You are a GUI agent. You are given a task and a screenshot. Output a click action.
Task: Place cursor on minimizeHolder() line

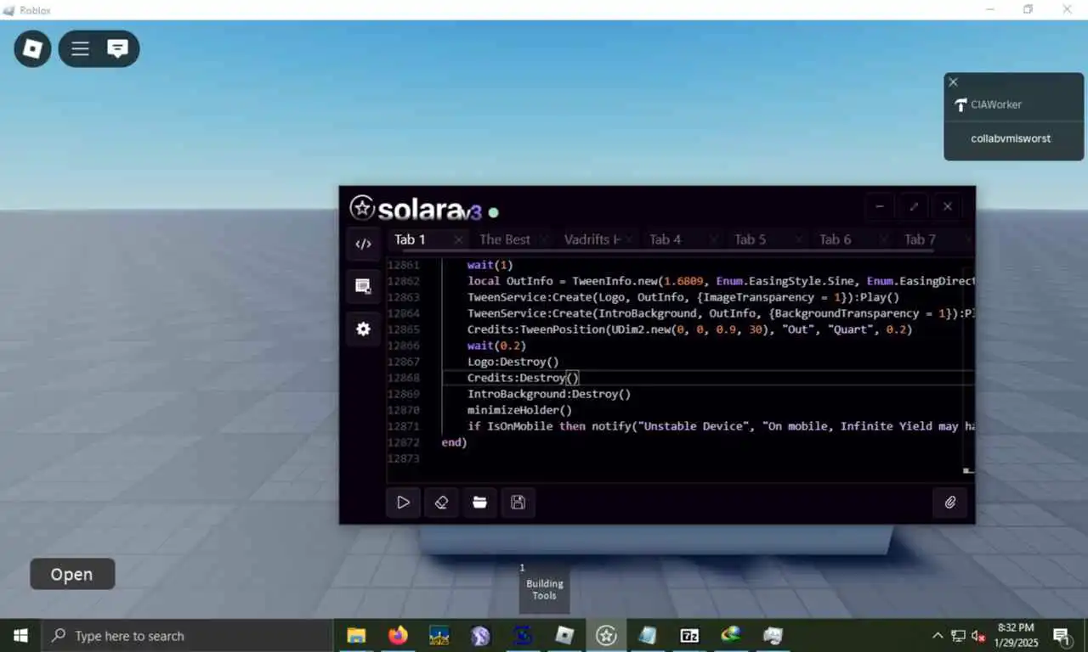pyautogui.click(x=519, y=410)
